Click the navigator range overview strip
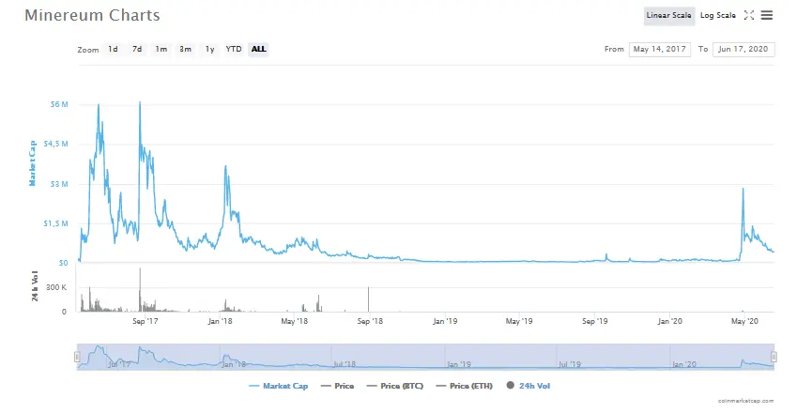The height and width of the screenshot is (413, 797). coord(425,357)
